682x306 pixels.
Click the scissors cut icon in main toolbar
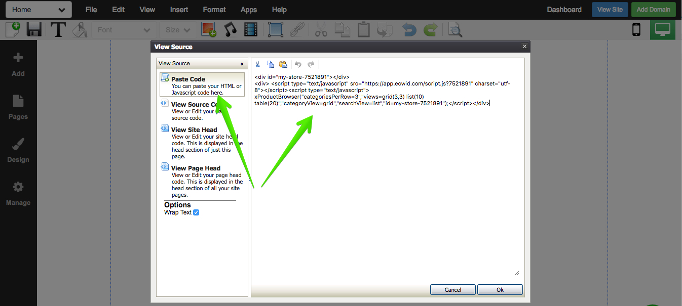point(321,29)
